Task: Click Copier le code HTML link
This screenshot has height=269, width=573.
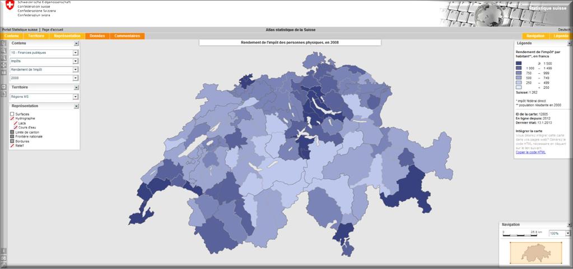Action: click(531, 152)
